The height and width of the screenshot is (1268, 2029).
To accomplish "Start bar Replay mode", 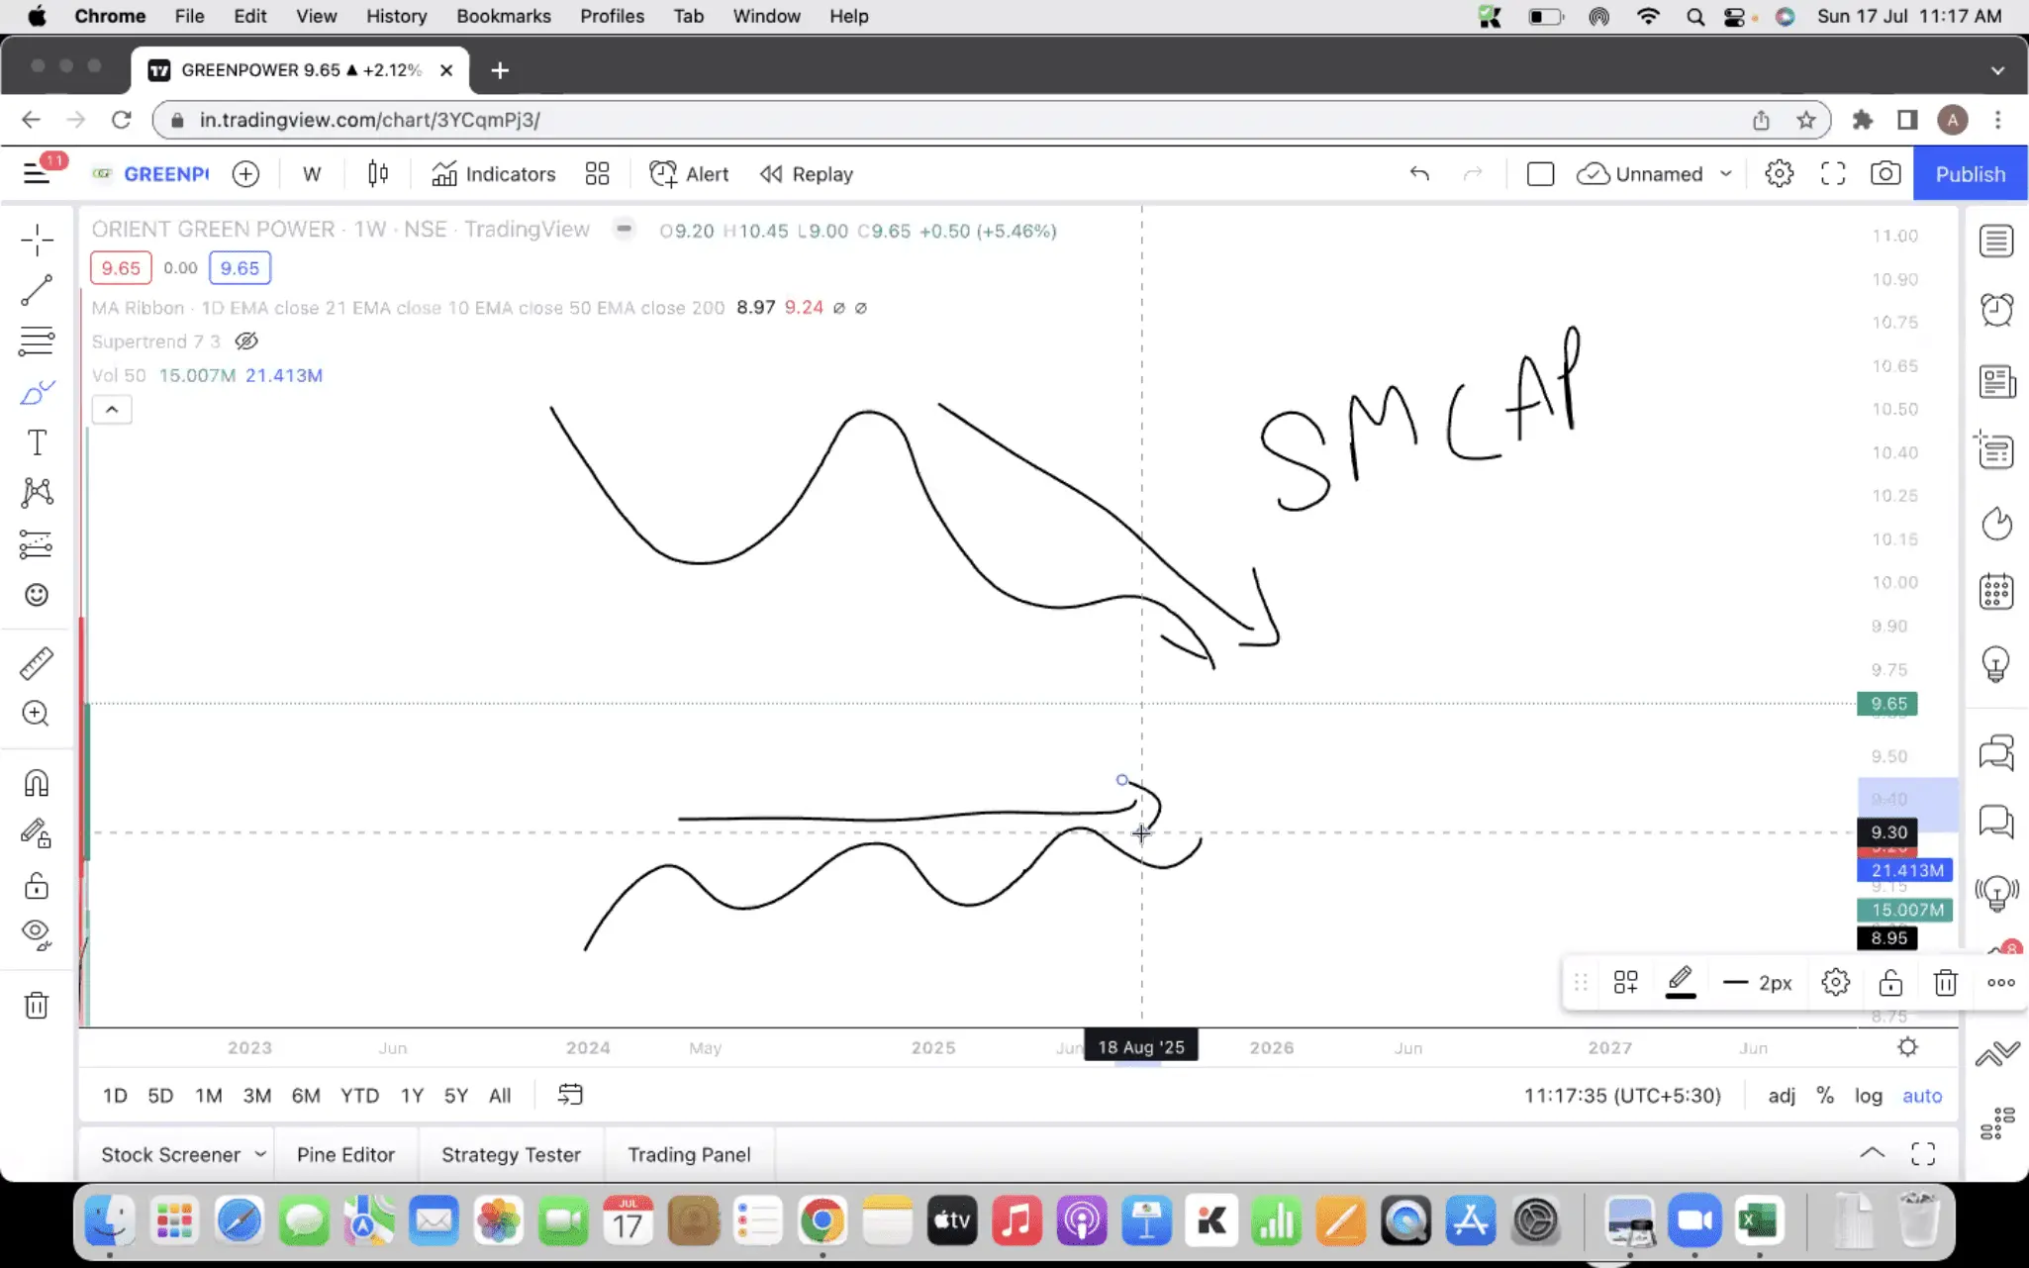I will pos(806,174).
